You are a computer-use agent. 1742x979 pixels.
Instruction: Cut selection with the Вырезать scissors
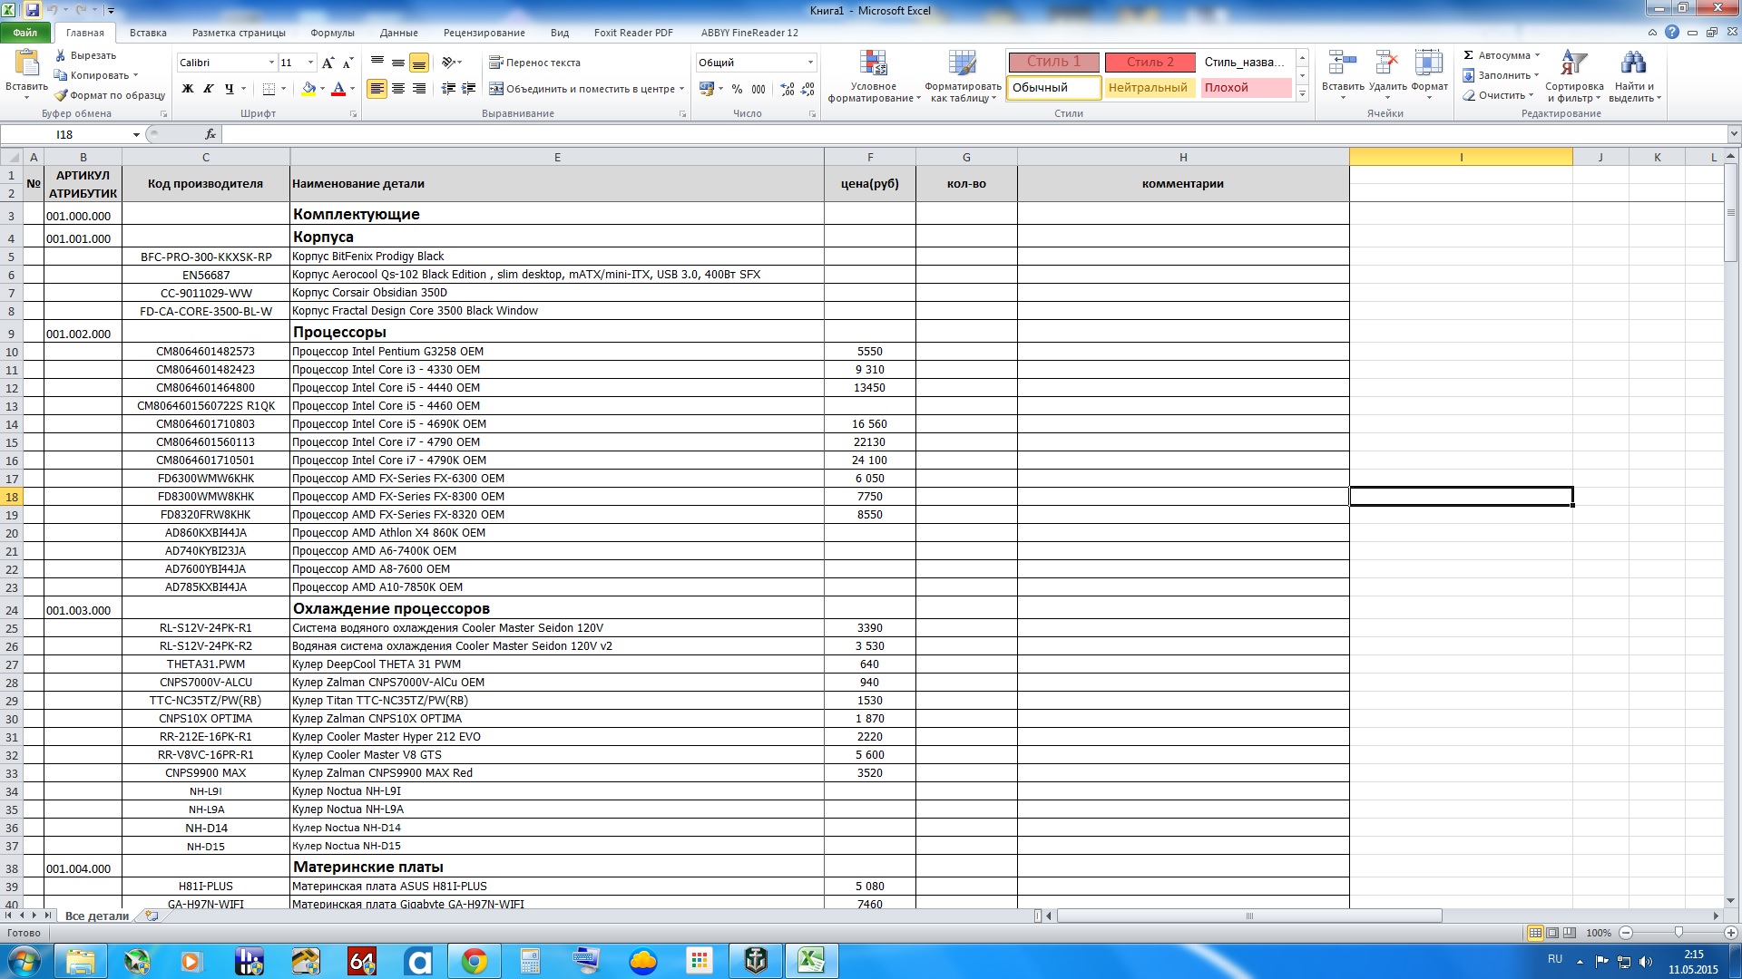[x=85, y=55]
